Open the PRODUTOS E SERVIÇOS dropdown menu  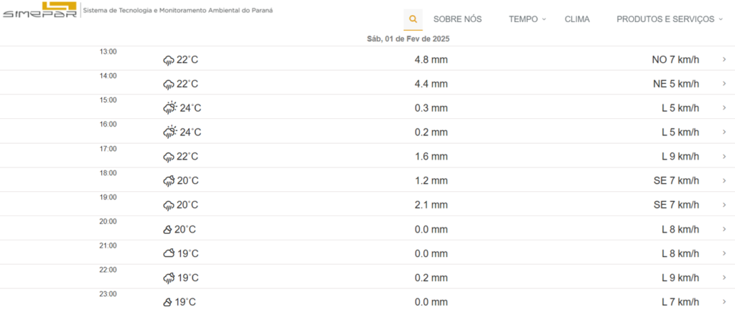[x=670, y=19]
